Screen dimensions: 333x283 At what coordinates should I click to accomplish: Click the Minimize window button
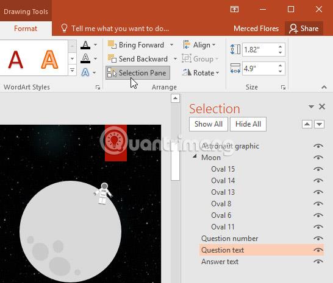coord(263,9)
